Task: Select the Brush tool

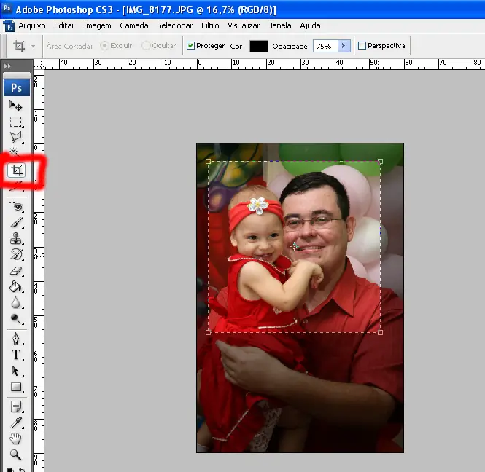Action: tap(16, 222)
